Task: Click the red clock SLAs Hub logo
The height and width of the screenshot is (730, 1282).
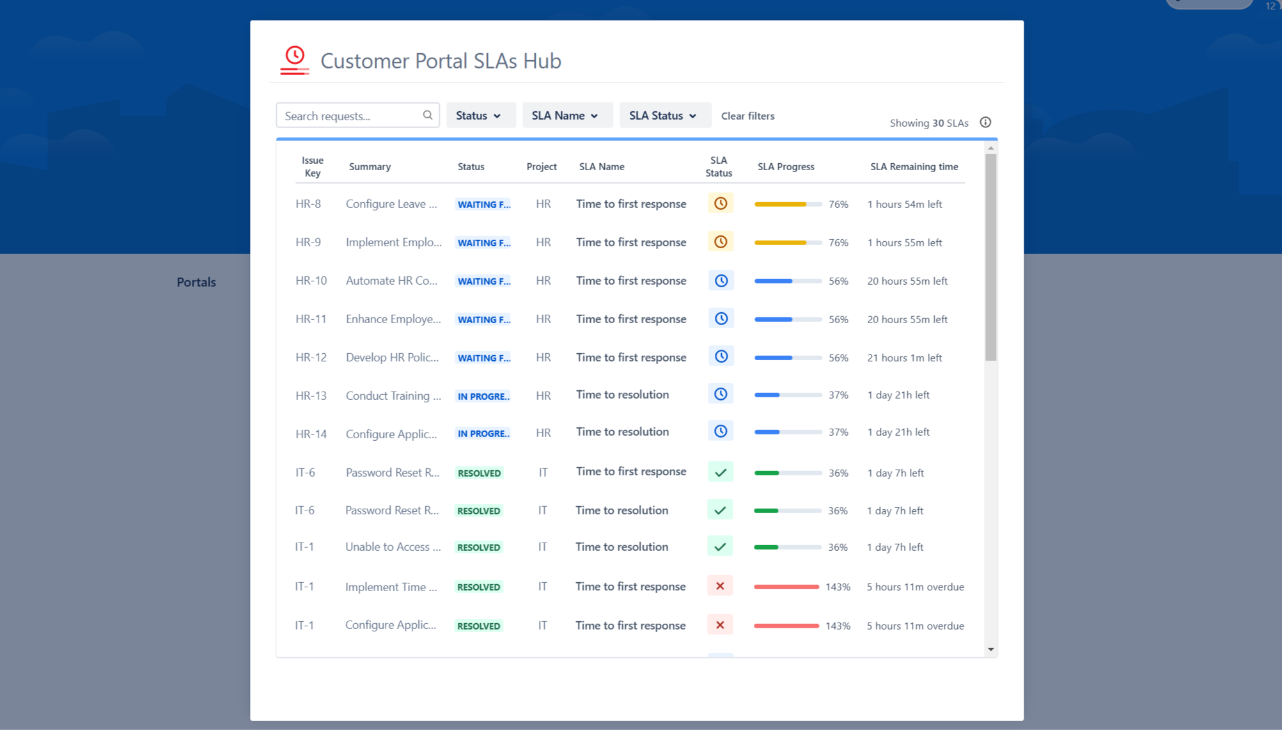Action: [x=294, y=60]
